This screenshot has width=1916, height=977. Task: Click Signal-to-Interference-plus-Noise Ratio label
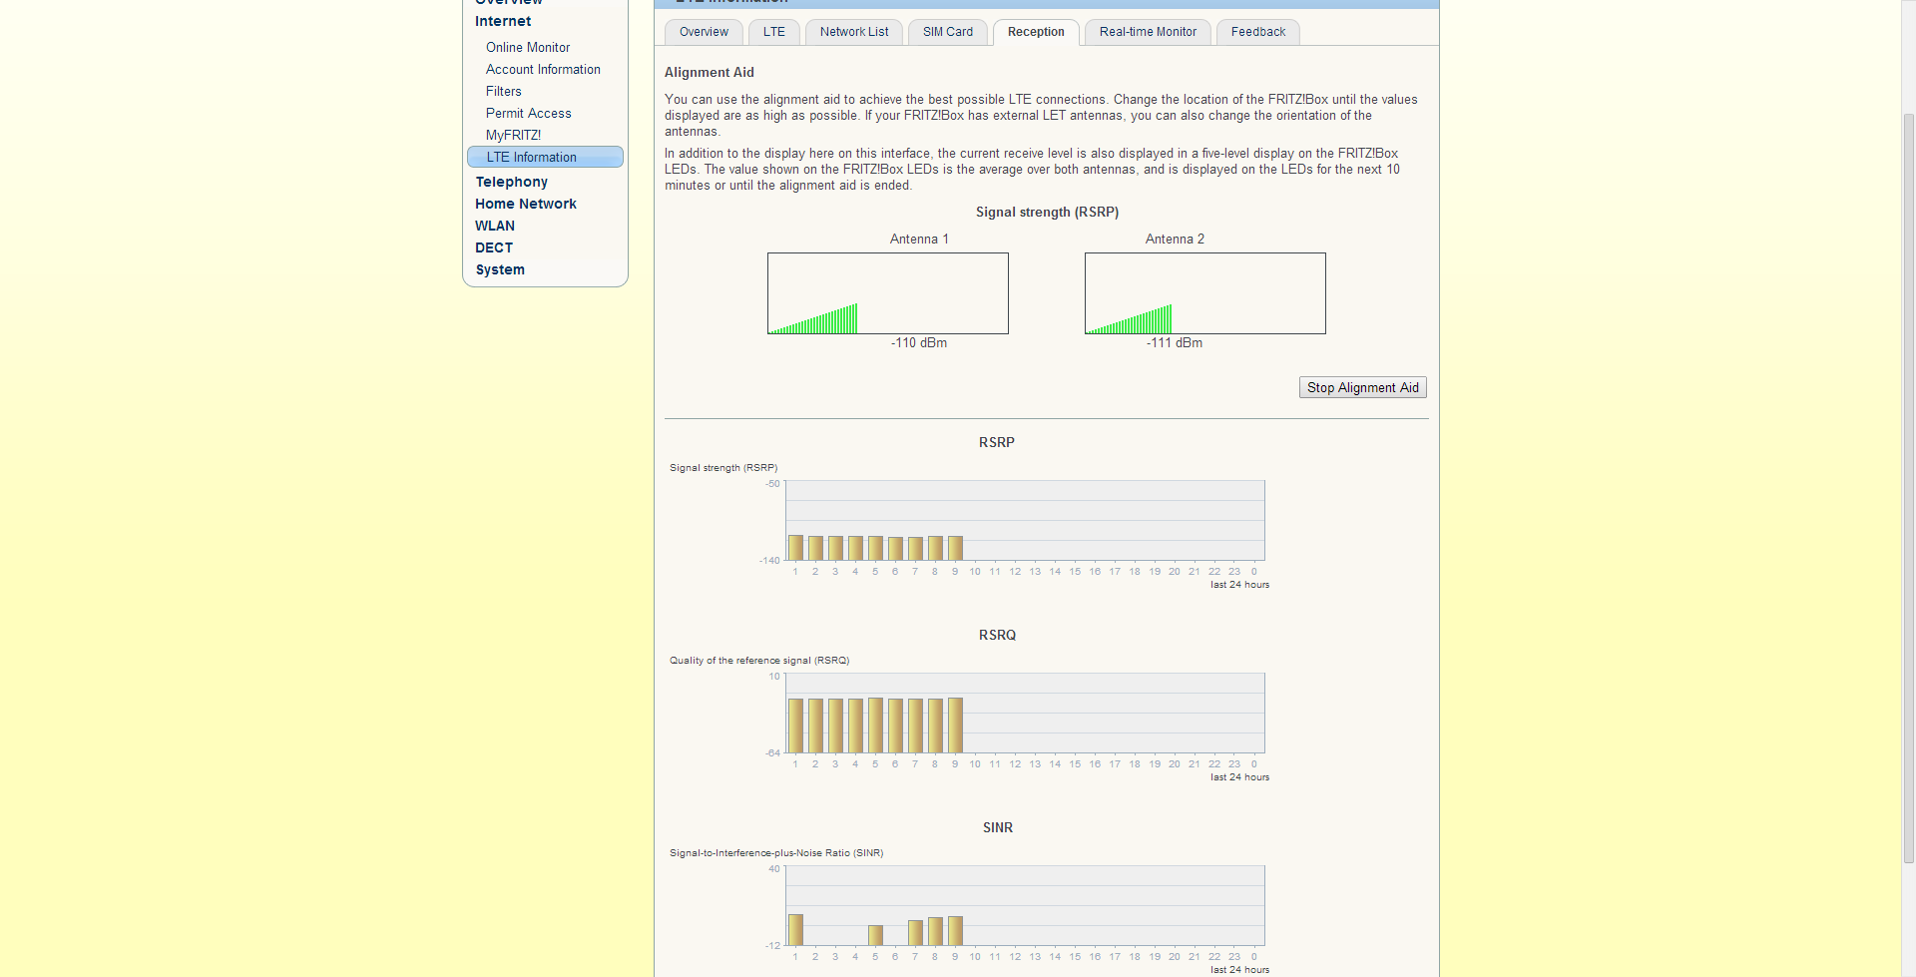[775, 853]
